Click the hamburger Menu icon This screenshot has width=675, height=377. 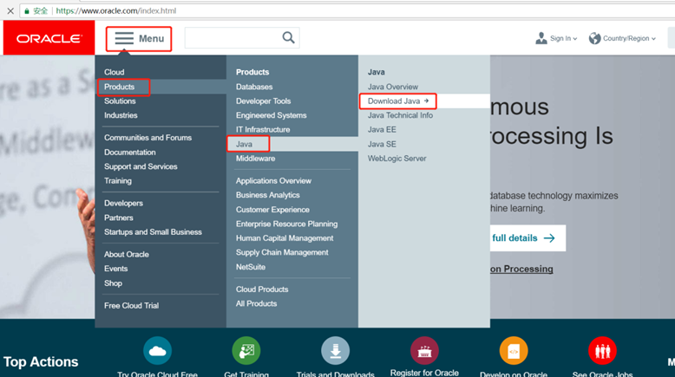pyautogui.click(x=124, y=38)
